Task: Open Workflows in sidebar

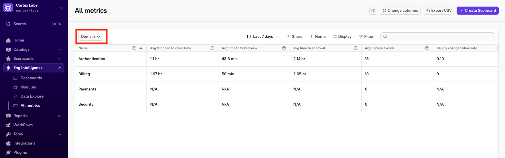Action: pyautogui.click(x=23, y=125)
